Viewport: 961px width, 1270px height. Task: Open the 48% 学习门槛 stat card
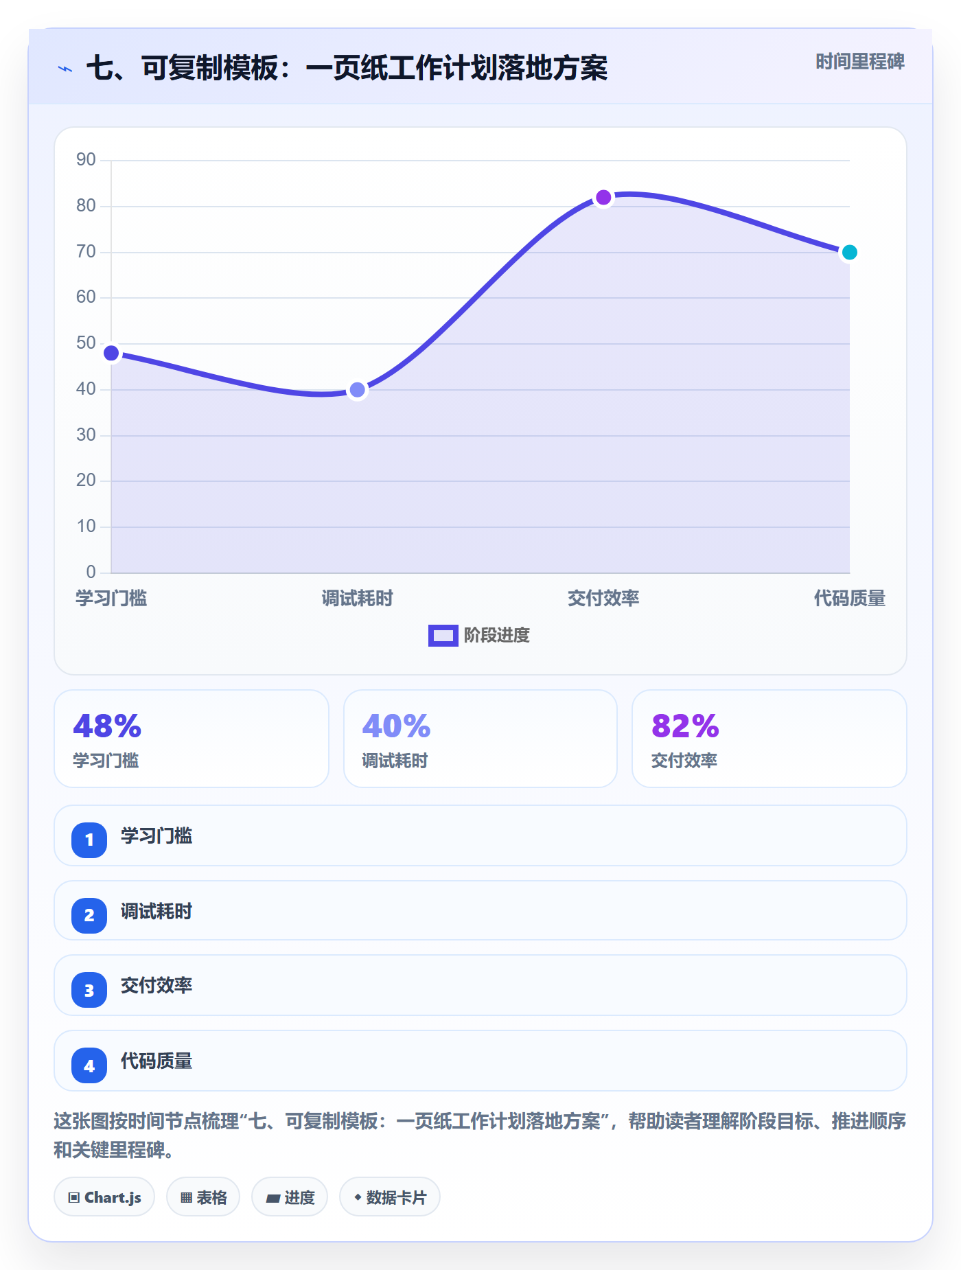point(192,739)
